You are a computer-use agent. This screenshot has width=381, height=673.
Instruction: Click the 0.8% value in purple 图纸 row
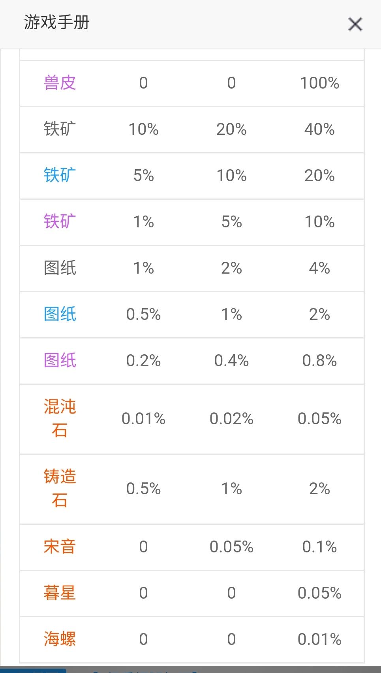(319, 361)
